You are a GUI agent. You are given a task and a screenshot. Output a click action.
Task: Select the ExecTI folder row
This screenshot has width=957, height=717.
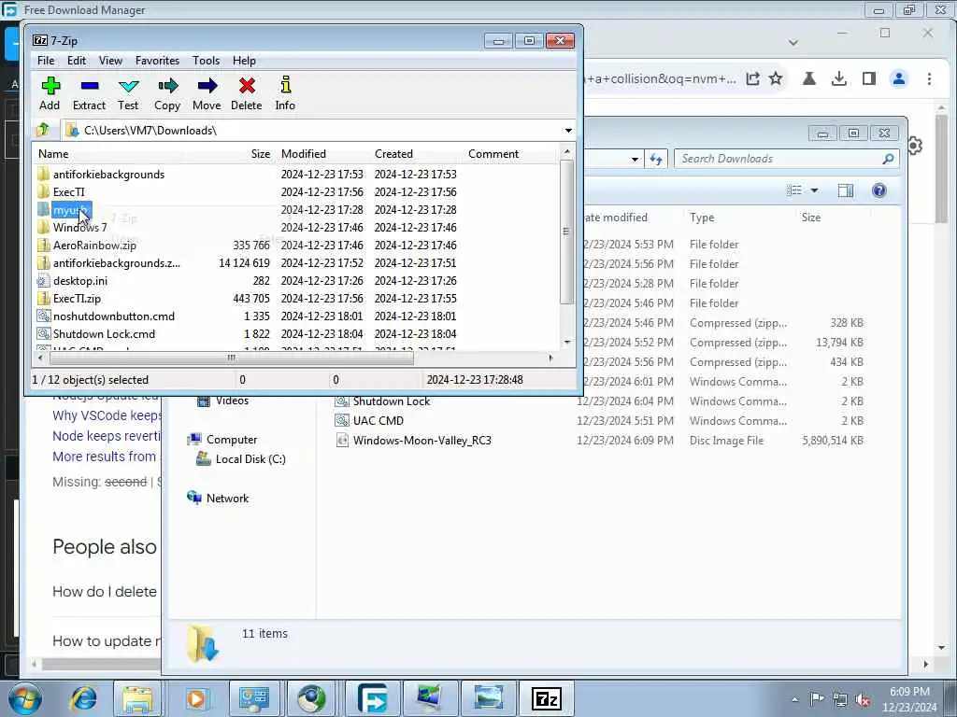pyautogui.click(x=69, y=192)
